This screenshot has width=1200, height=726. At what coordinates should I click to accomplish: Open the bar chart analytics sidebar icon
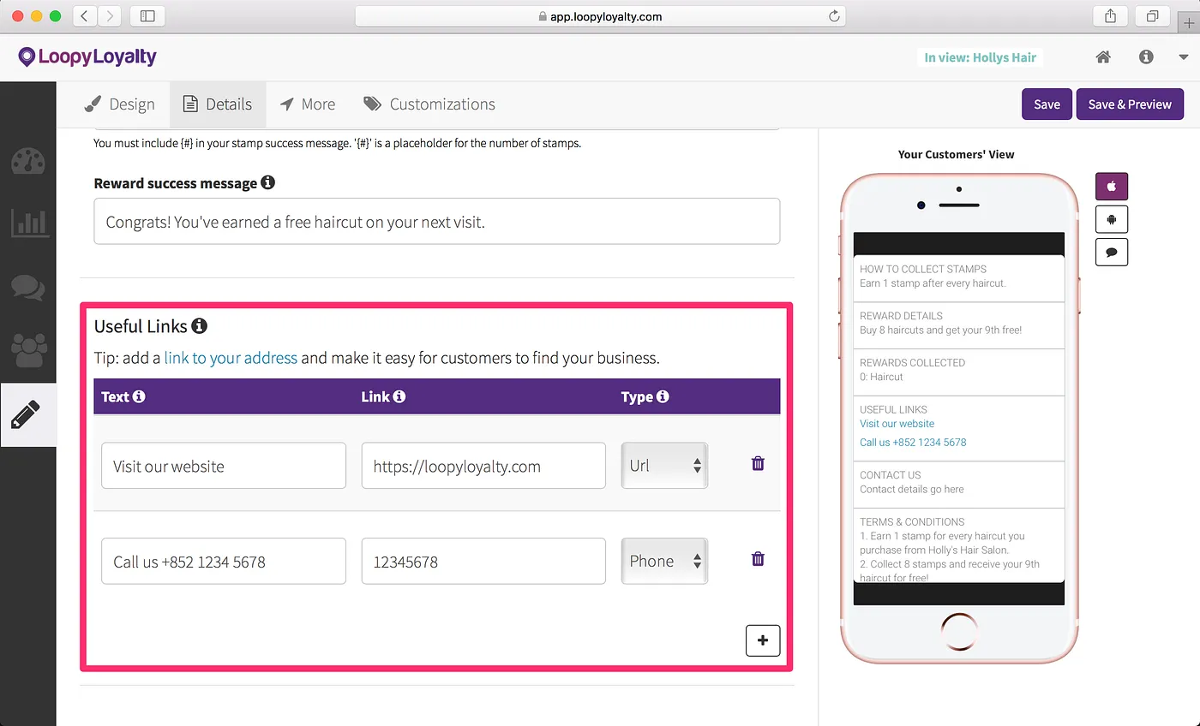tap(28, 223)
